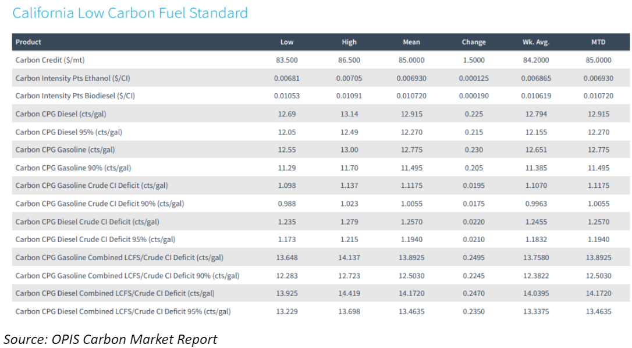This screenshot has height=348, width=632.
Task: Select Gasoline 90% weekly average 11.385
Action: pyautogui.click(x=535, y=168)
